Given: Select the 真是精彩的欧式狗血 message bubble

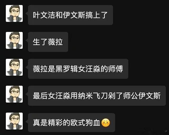Looking at the screenshot, I should click(72, 123).
